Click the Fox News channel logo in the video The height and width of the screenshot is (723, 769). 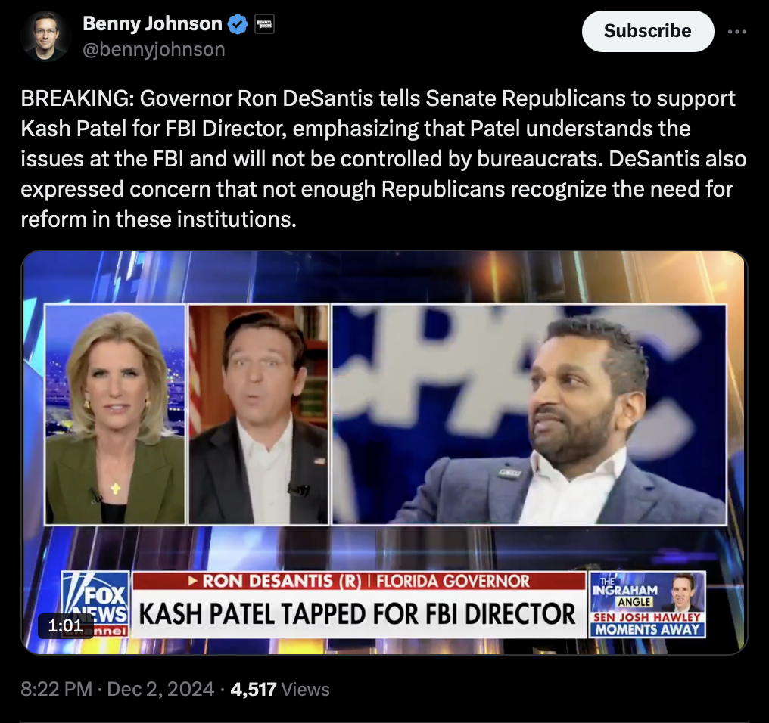95,604
